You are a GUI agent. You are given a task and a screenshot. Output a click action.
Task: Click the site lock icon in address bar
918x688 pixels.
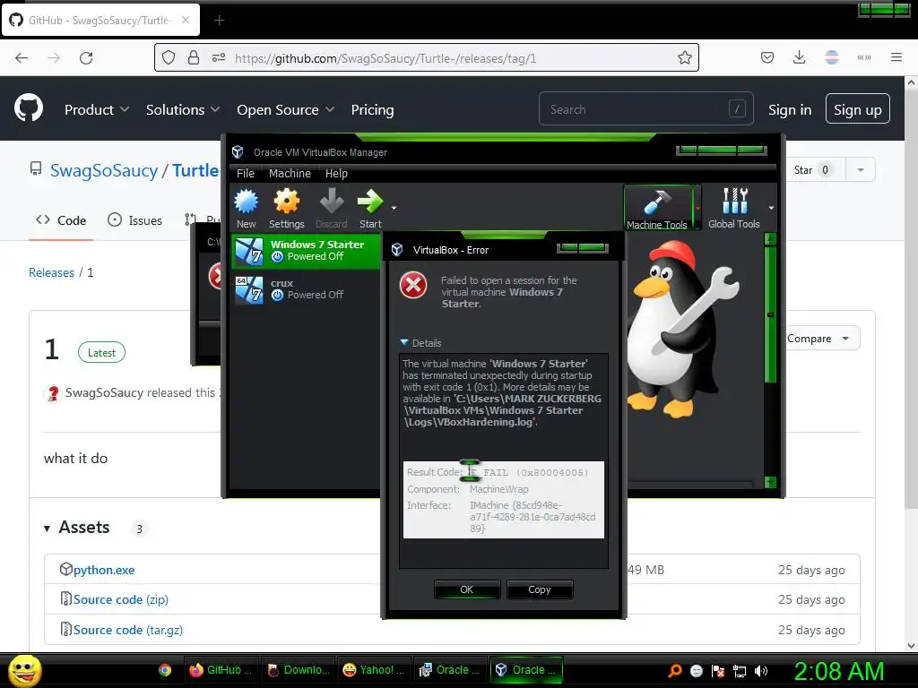(x=194, y=57)
